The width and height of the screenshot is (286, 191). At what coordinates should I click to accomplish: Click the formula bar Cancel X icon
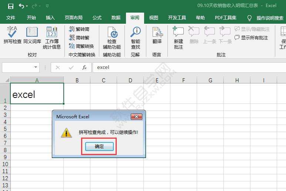[x=58, y=67]
